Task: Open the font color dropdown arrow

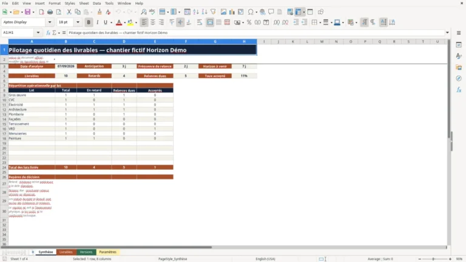Action: tap(124, 22)
